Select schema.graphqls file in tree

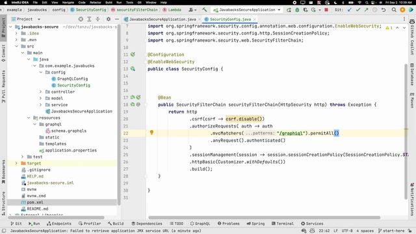click(66, 131)
